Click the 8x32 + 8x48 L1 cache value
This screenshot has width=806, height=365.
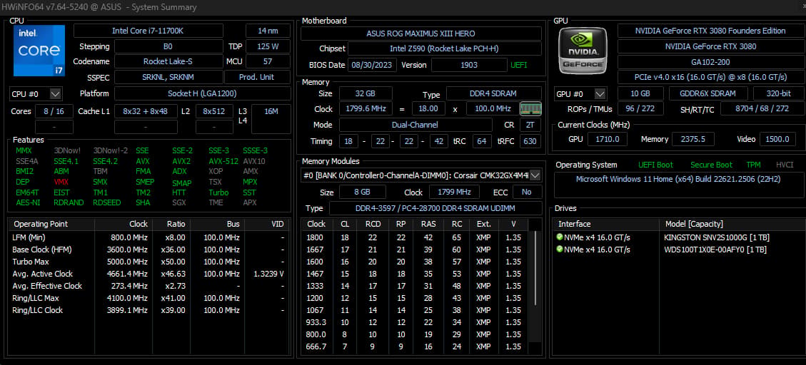pos(146,111)
